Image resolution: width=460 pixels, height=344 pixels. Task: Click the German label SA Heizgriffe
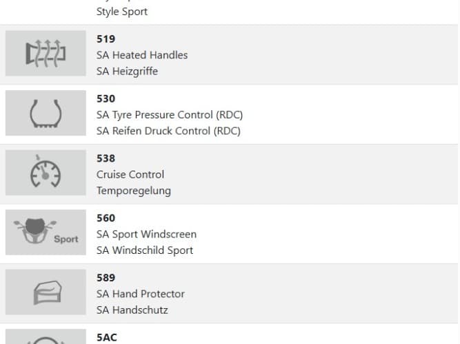(x=127, y=71)
